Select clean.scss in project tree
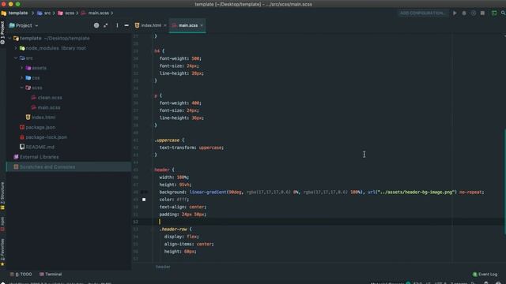This screenshot has height=284, width=506. point(47,98)
